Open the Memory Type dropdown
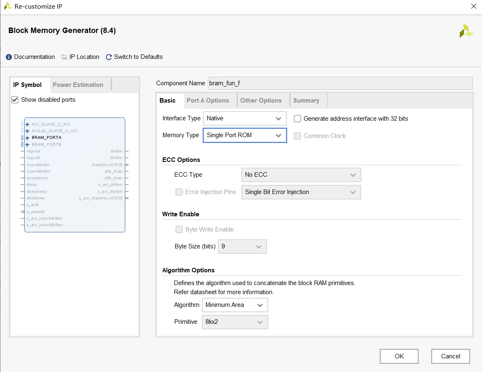Image resolution: width=482 pixels, height=372 pixels. tap(245, 135)
